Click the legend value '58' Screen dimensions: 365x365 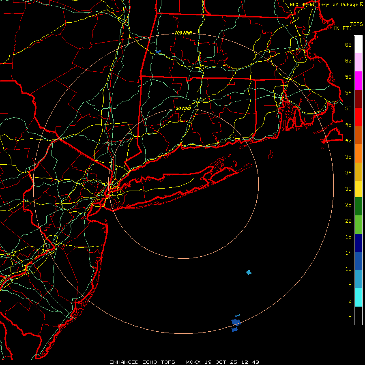pyautogui.click(x=348, y=77)
